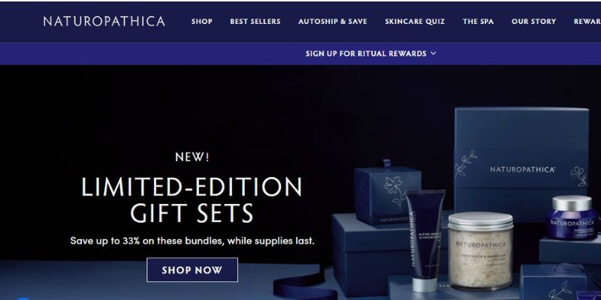Screen dimensions: 601x300
Task: Click the Shop Now button
Action: [192, 270]
